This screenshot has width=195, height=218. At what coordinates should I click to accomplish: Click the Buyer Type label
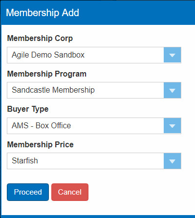28,109
